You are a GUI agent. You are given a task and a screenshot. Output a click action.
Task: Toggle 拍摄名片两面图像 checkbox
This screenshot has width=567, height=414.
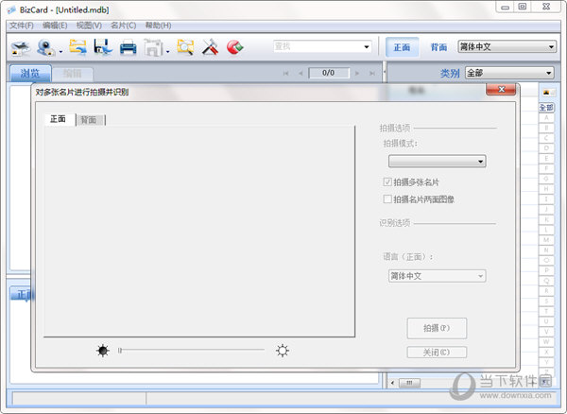387,198
